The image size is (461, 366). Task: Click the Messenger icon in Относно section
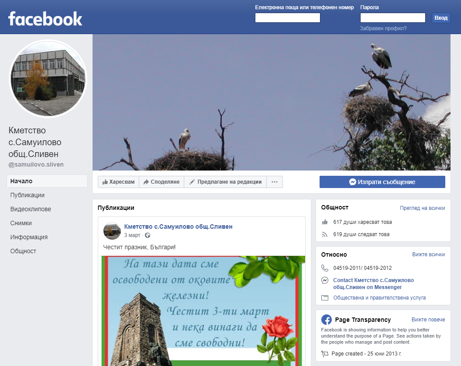324,281
